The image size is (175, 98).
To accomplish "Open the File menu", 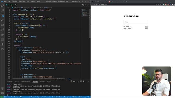I will tap(5, 2).
